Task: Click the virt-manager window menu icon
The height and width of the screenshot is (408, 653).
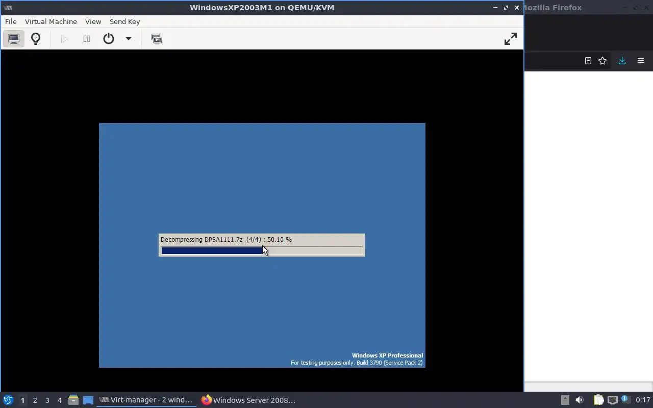Action: (x=8, y=8)
